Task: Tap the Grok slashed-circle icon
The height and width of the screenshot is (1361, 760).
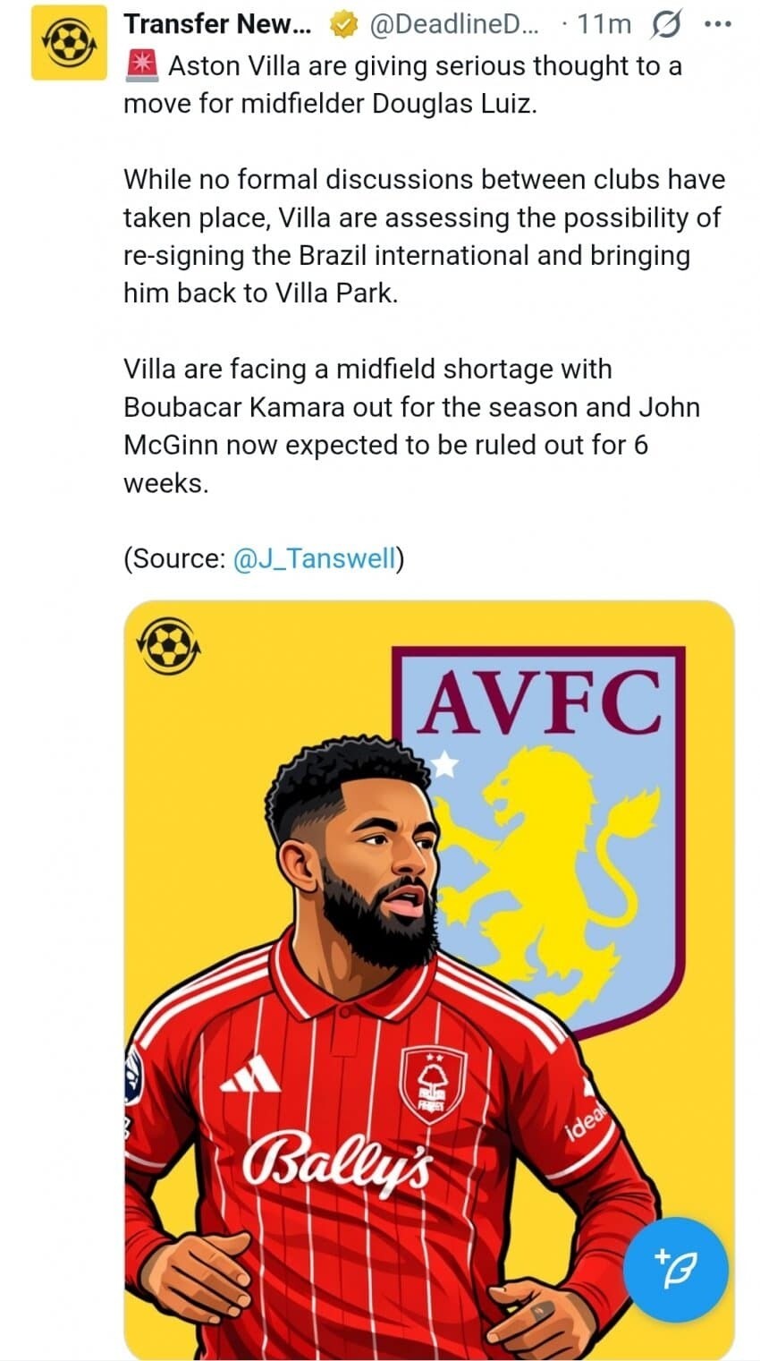Action: [665, 25]
